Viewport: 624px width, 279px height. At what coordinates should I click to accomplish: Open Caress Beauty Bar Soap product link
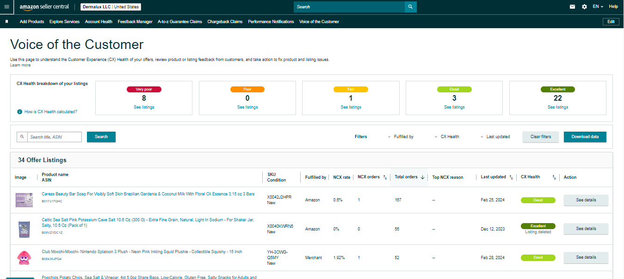(148, 194)
